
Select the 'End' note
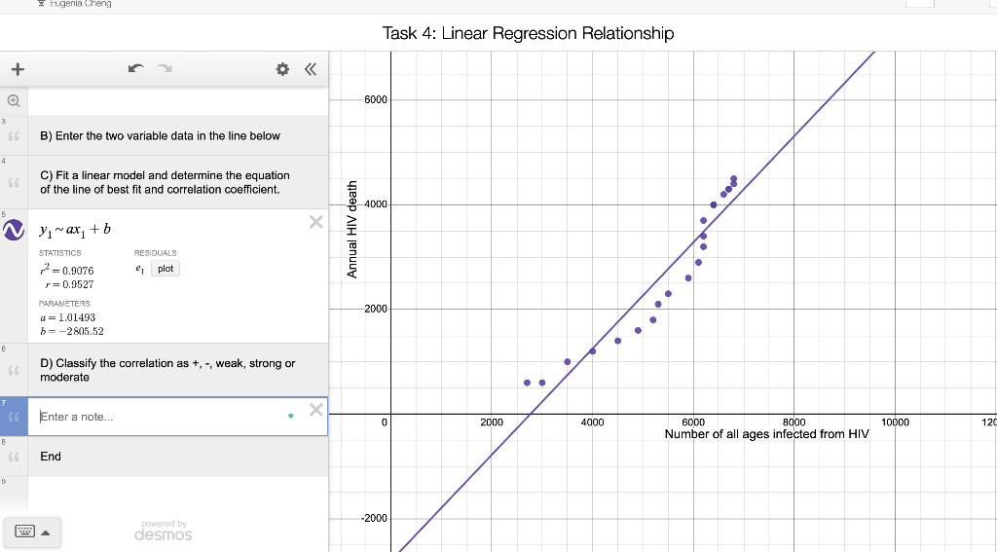click(x=51, y=457)
